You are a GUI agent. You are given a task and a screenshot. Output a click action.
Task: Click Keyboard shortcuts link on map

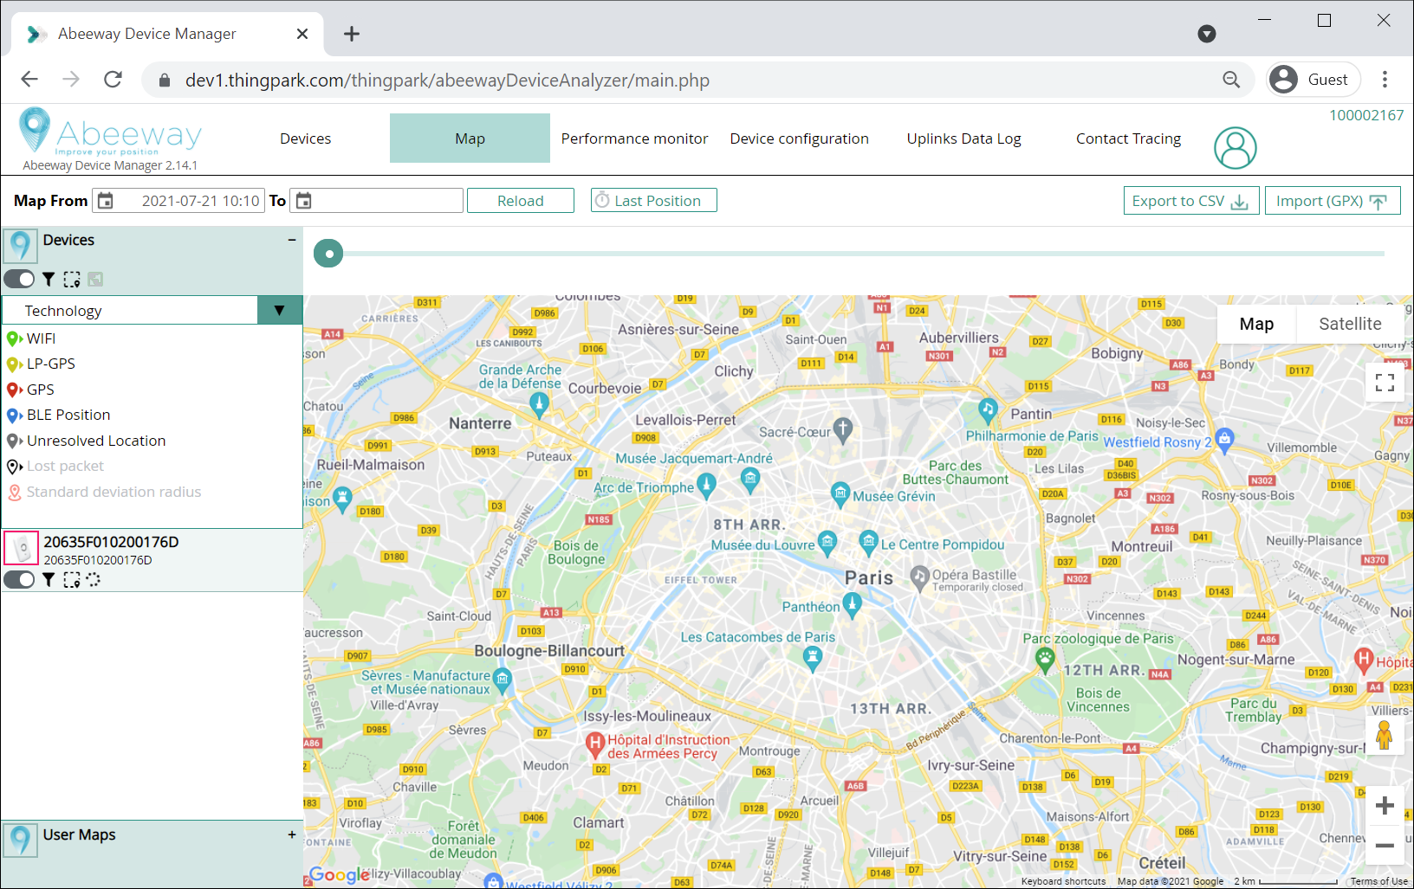tap(1063, 881)
